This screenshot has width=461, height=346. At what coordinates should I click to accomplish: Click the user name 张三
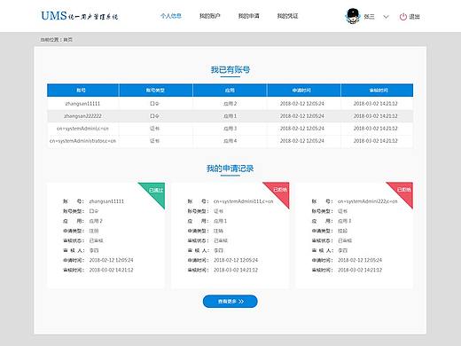point(369,17)
